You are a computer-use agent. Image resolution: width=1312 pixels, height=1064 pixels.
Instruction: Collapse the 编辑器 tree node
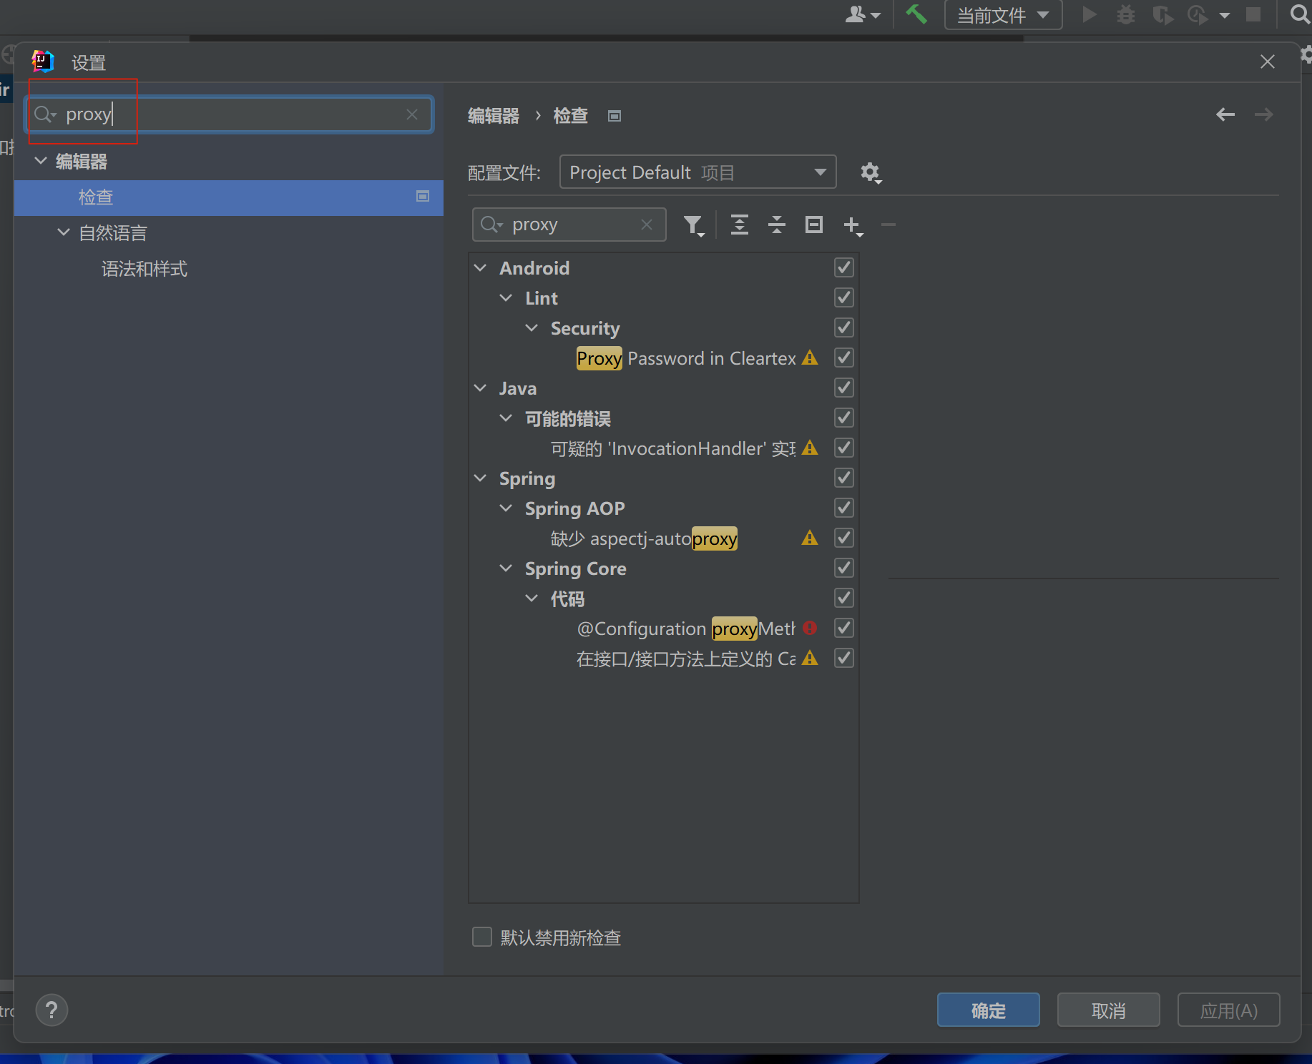(x=41, y=161)
